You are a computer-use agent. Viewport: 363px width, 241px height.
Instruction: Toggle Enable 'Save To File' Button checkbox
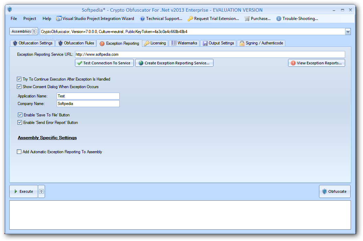(20, 115)
